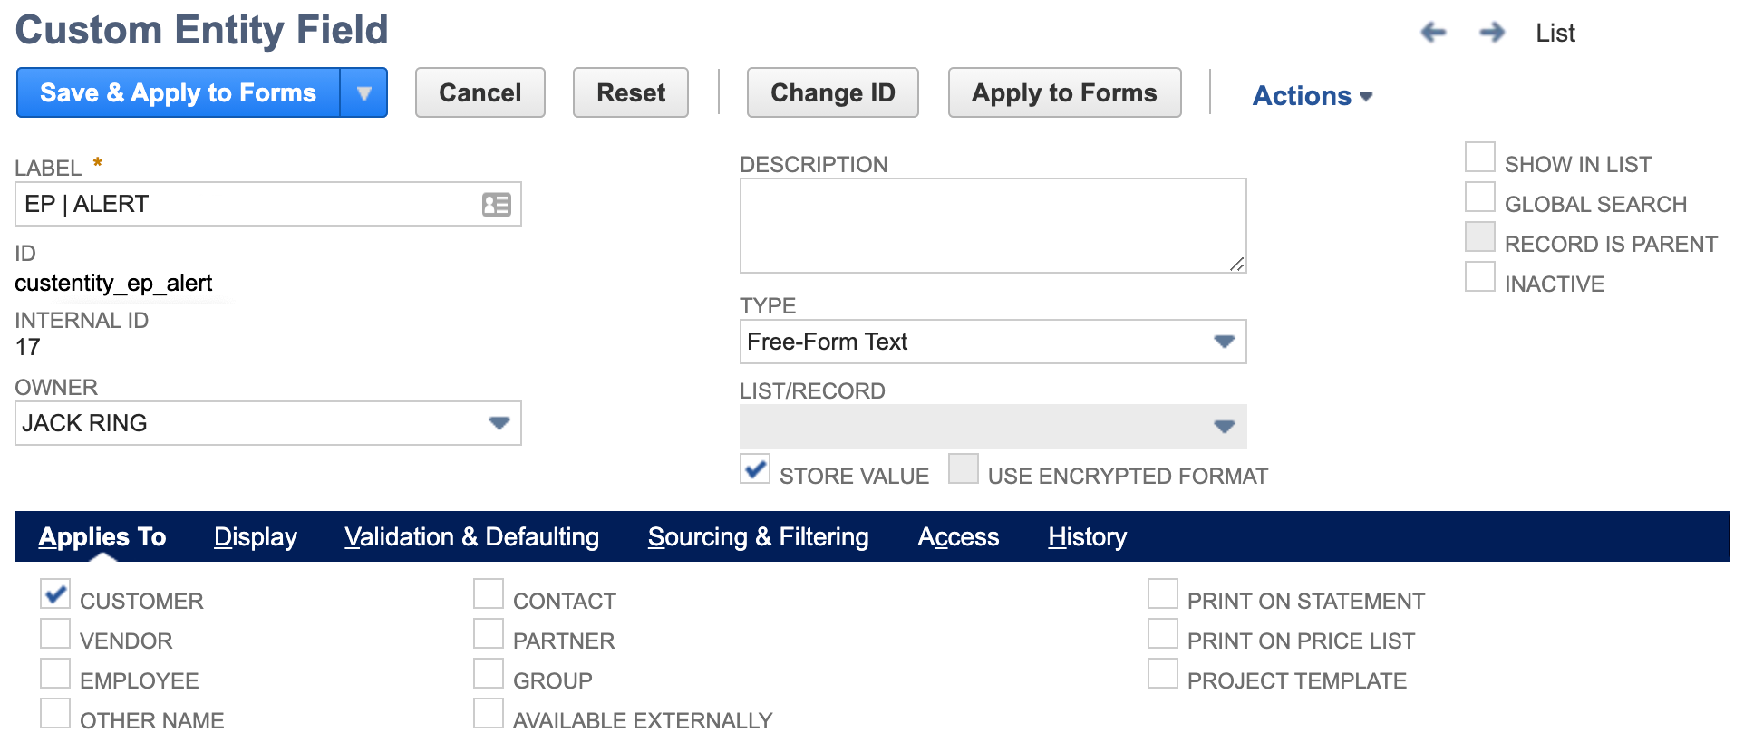Image resolution: width=1744 pixels, height=752 pixels.
Task: Go to the History tab
Action: tap(1087, 537)
